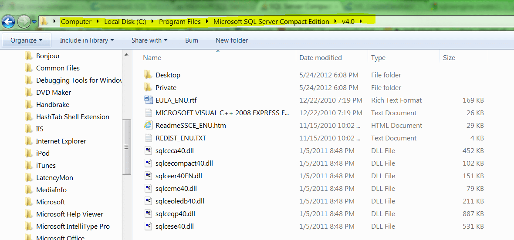This screenshot has width=514, height=240.
Task: Click iPod folder icon in tree
Action: click(x=29, y=153)
